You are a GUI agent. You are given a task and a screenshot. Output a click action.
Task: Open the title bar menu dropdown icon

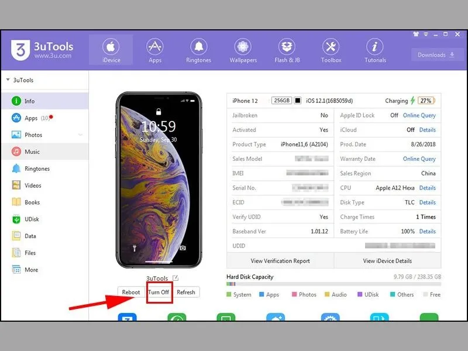pyautogui.click(x=426, y=35)
